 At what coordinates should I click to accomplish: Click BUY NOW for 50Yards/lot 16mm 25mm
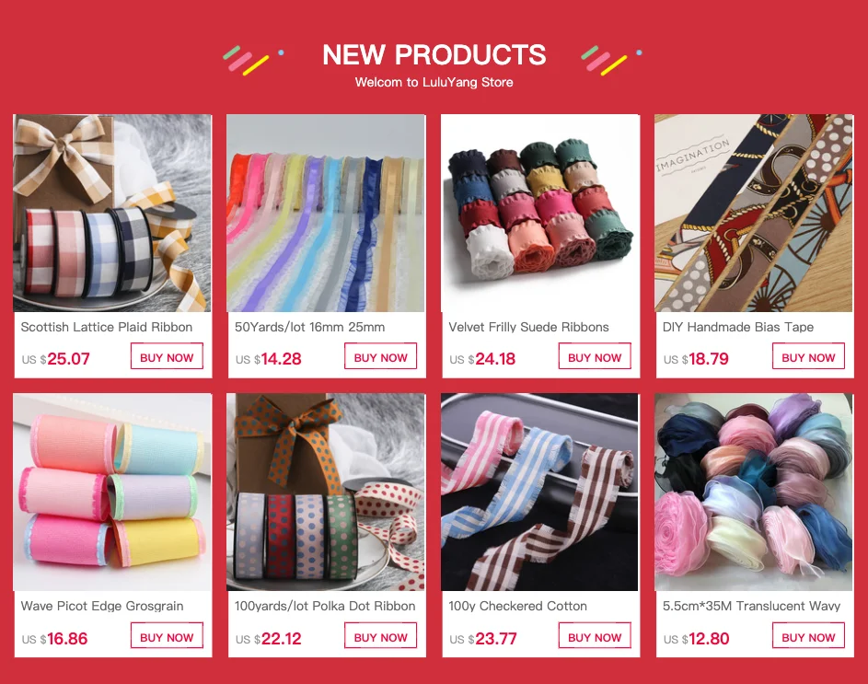click(380, 356)
